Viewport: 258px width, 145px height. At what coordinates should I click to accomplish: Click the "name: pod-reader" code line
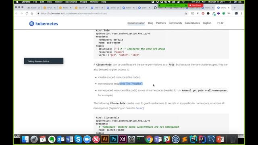point(109,43)
